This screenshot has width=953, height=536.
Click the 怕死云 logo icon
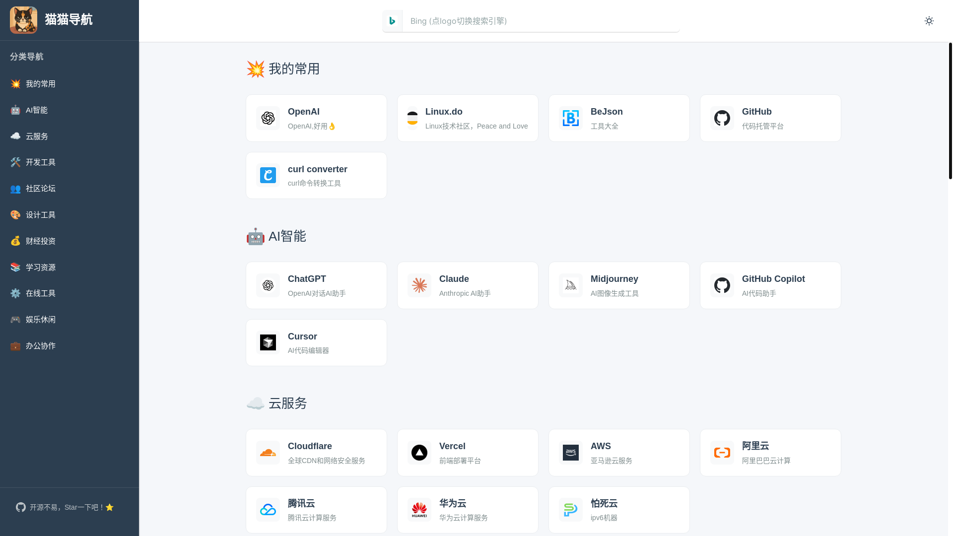coord(571,510)
